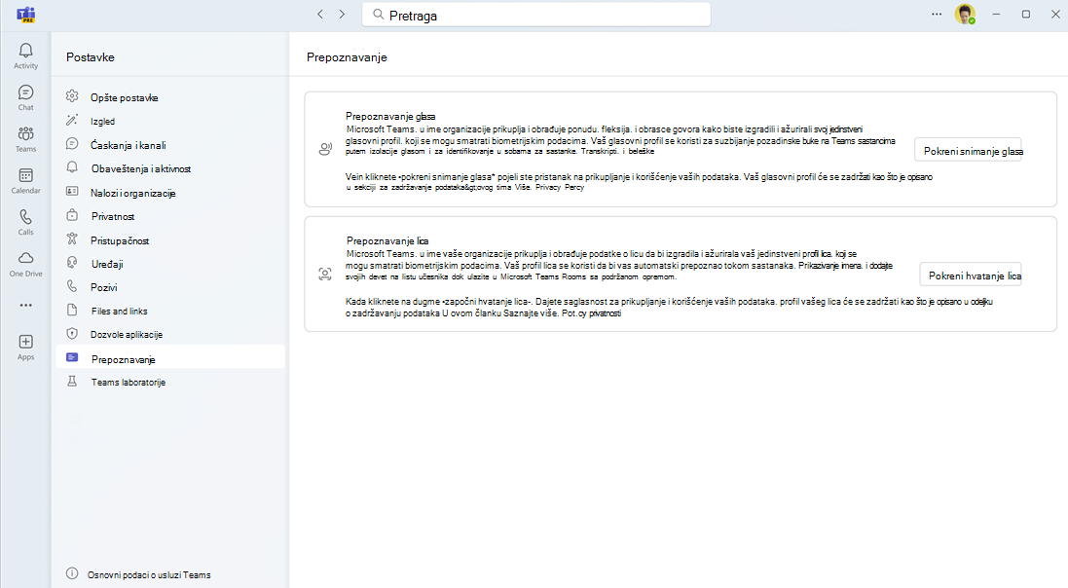This screenshot has height=588, width=1068.
Task: Click the document icon beside Files and links
Action: pos(72,310)
